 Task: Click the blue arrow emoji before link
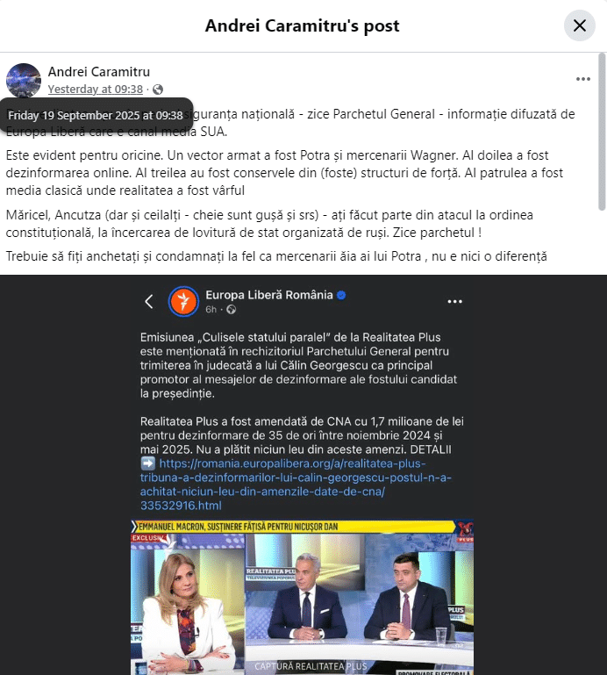[148, 463]
